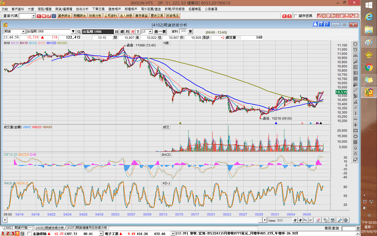Viewport: 377px width, 236px height.
Task: Click the 公司資料 button
Action: coord(110,16)
